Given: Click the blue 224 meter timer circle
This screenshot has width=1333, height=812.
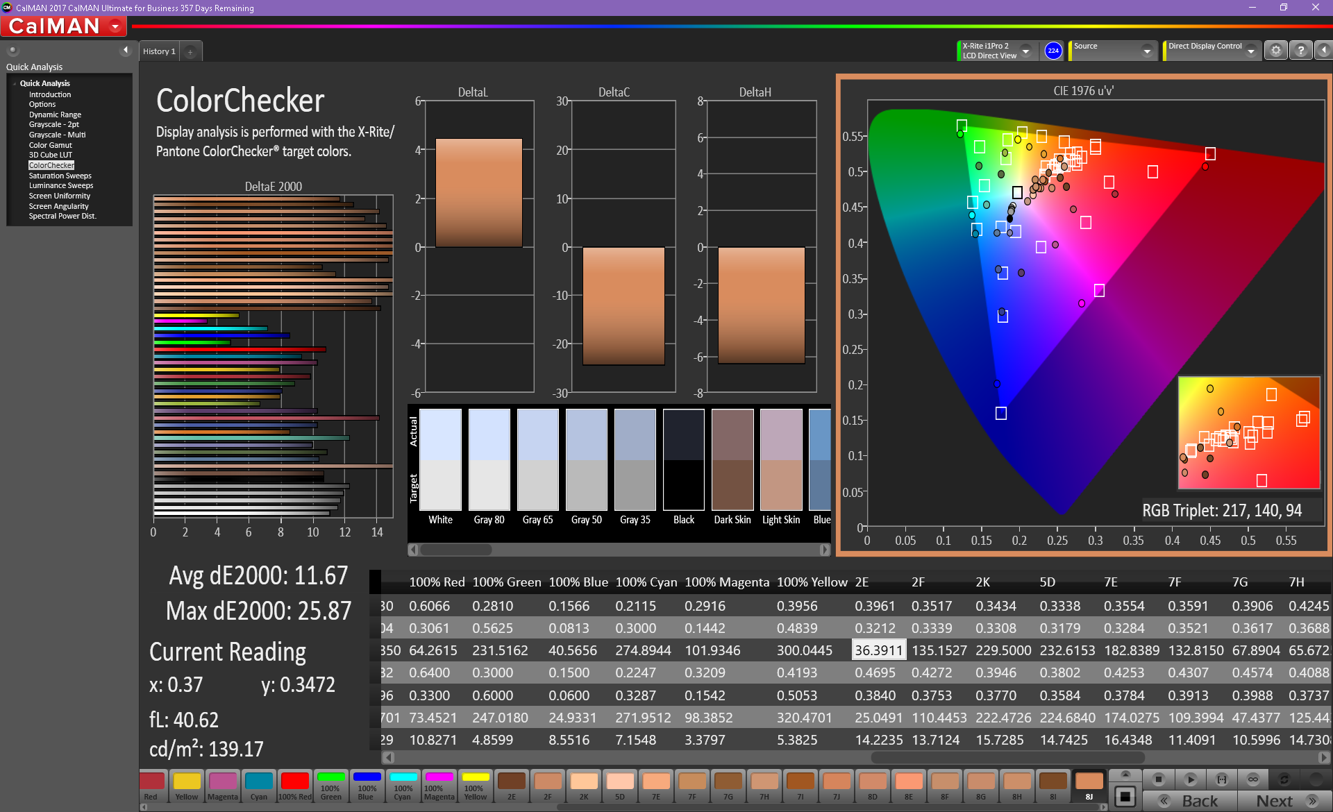Looking at the screenshot, I should 1053,51.
